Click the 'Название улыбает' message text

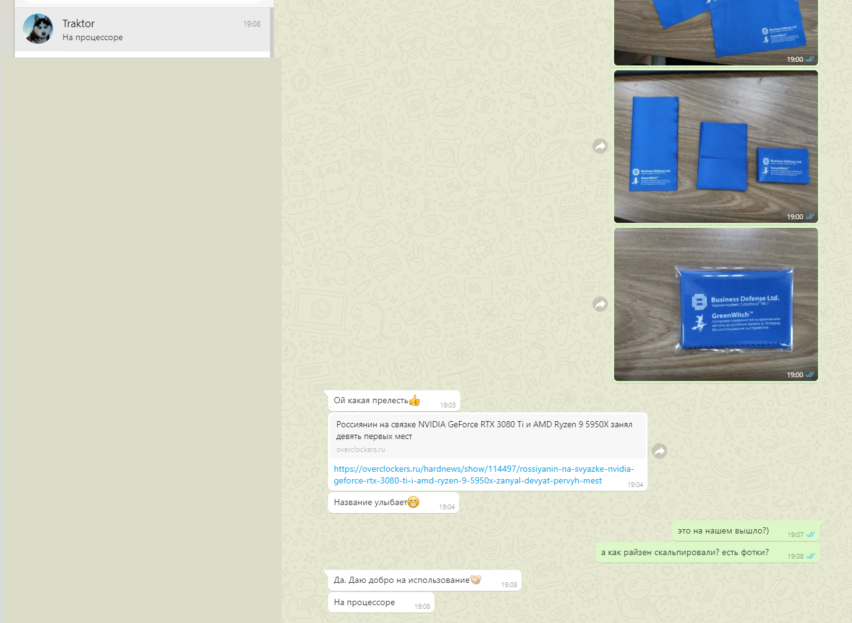(371, 503)
